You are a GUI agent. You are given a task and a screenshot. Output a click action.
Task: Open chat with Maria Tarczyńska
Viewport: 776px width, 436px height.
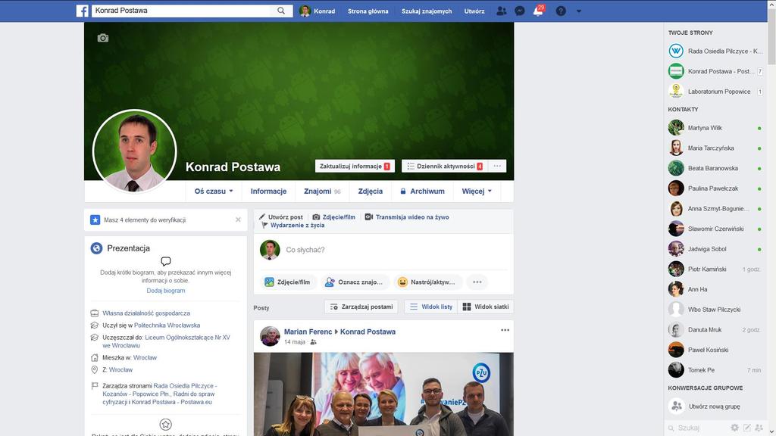tap(715, 148)
